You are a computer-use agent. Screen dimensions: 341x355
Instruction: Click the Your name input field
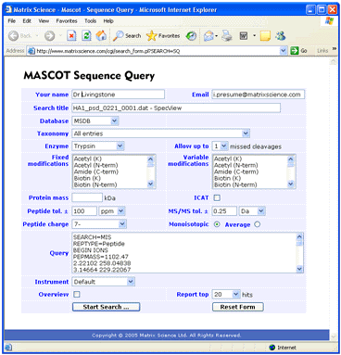(118, 95)
